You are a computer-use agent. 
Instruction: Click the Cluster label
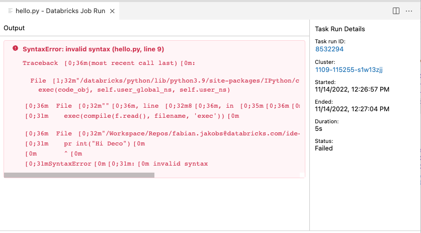point(325,62)
